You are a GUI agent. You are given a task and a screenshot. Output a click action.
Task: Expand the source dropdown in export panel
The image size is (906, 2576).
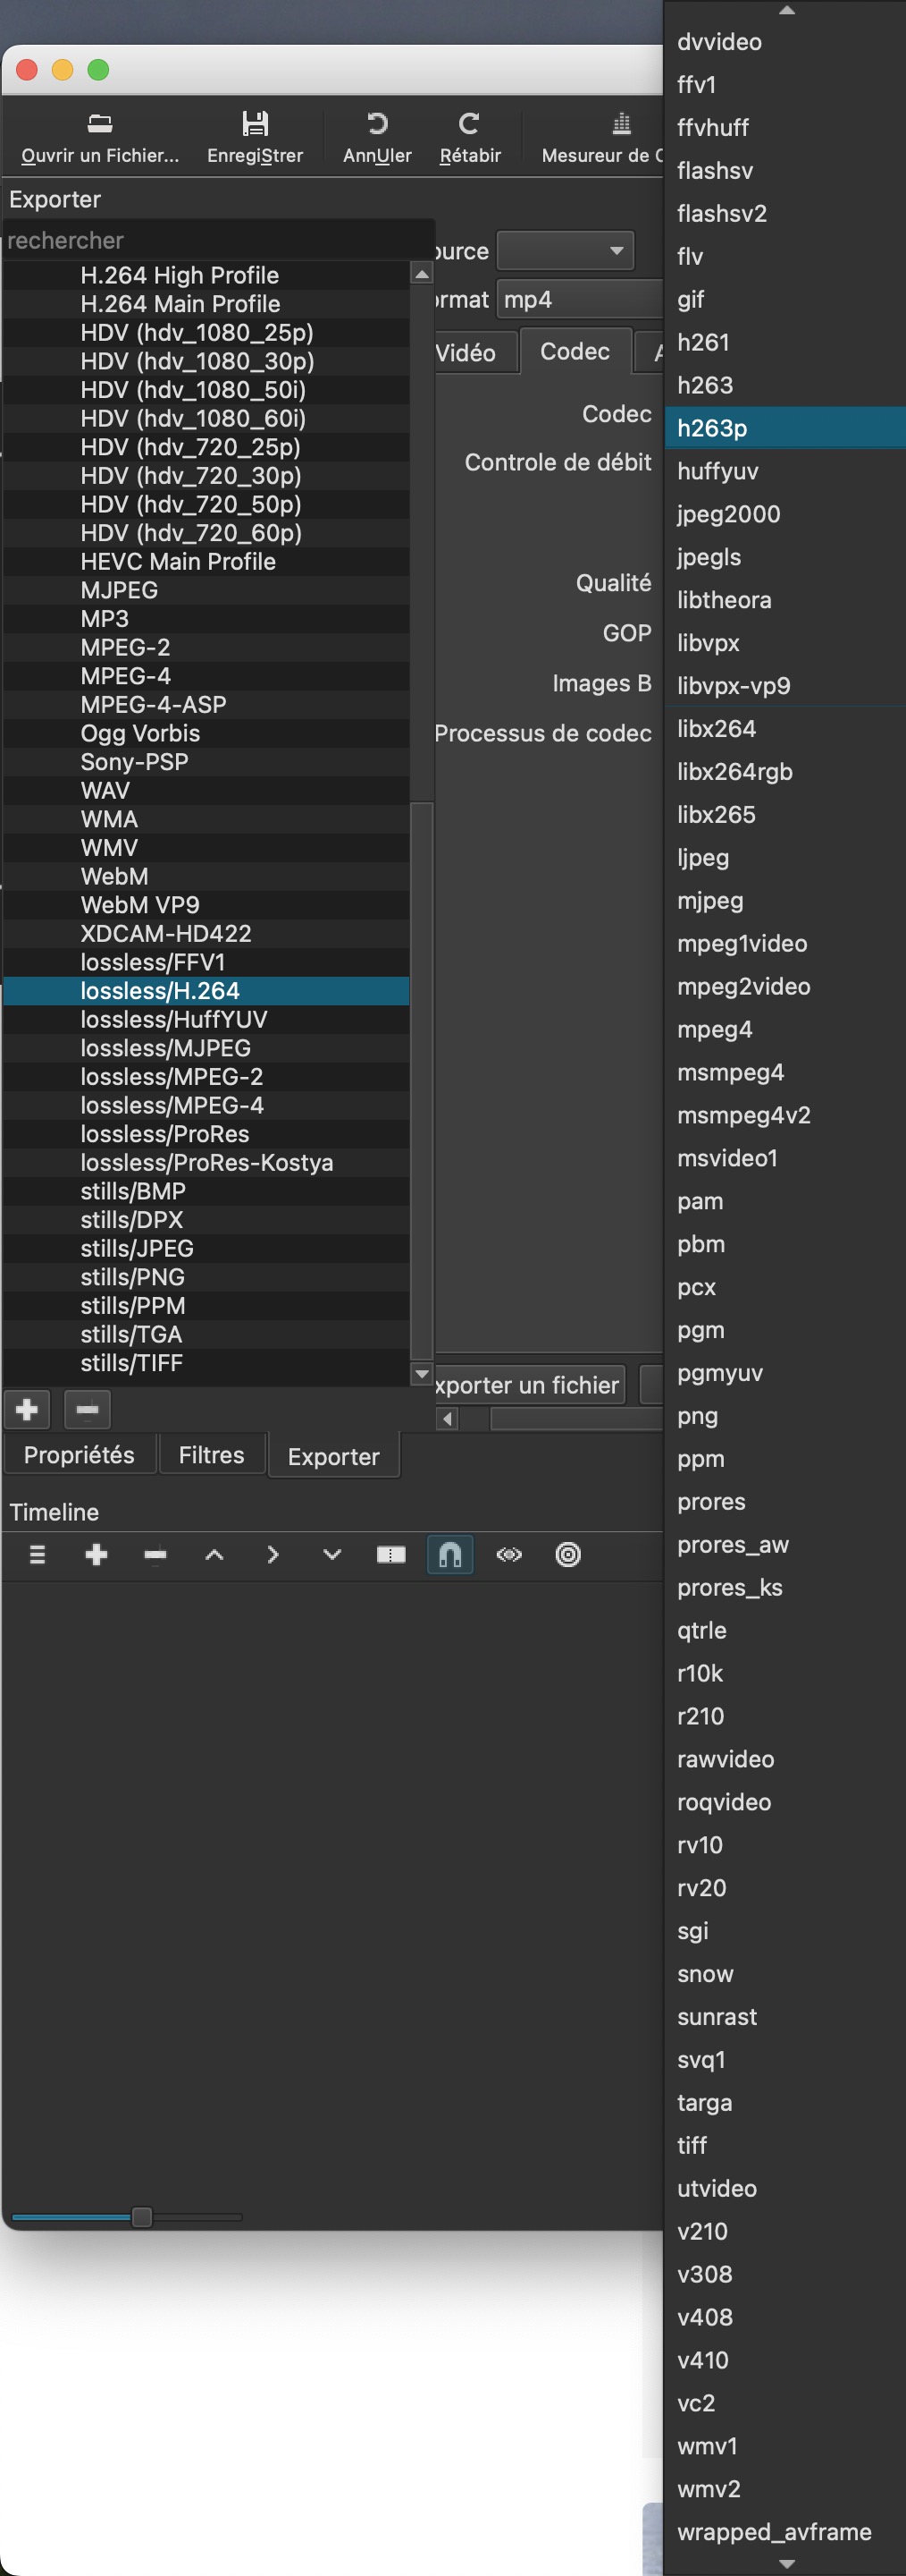(x=566, y=250)
